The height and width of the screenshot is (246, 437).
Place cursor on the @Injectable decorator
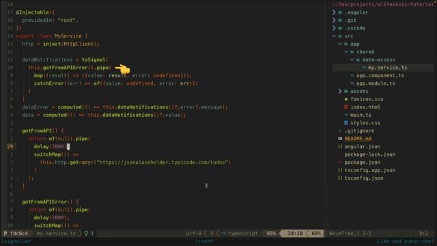click(32, 12)
